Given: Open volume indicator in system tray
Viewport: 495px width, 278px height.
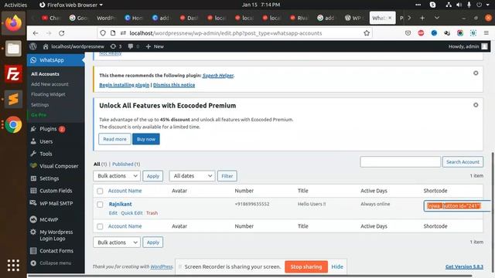Looking at the screenshot, I should point(459,5).
